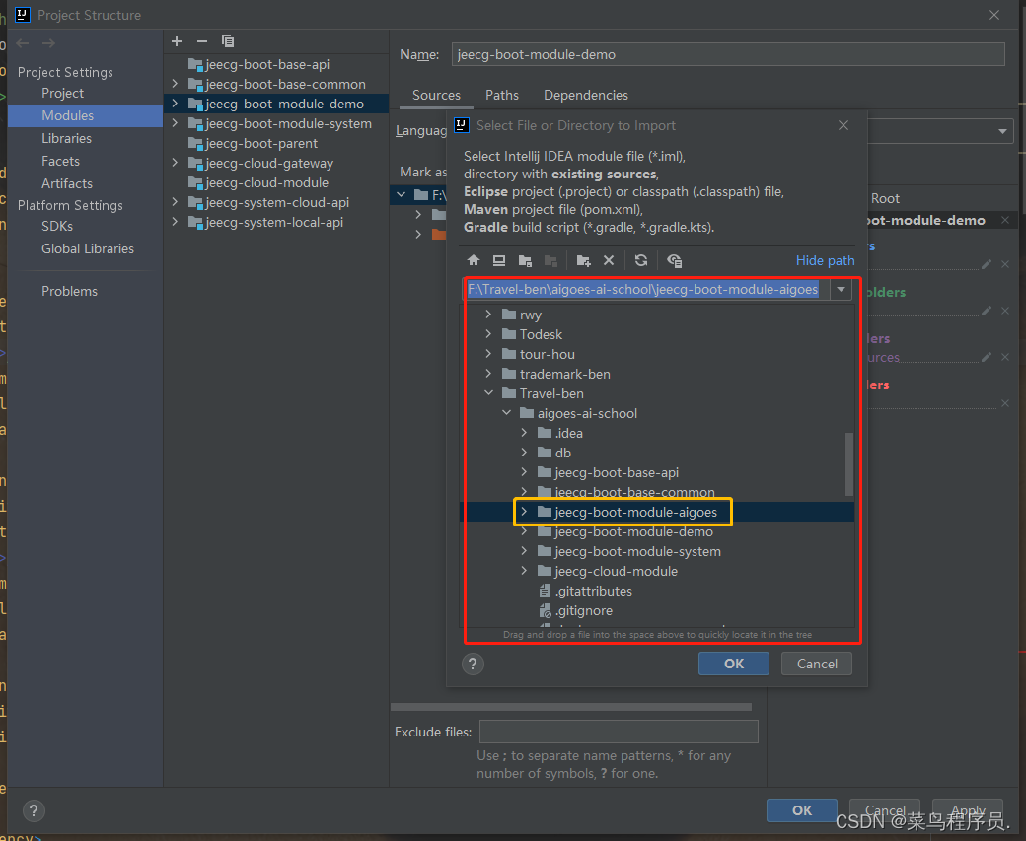
Task: Collapse the Travel-ben folder
Action: pyautogui.click(x=488, y=393)
